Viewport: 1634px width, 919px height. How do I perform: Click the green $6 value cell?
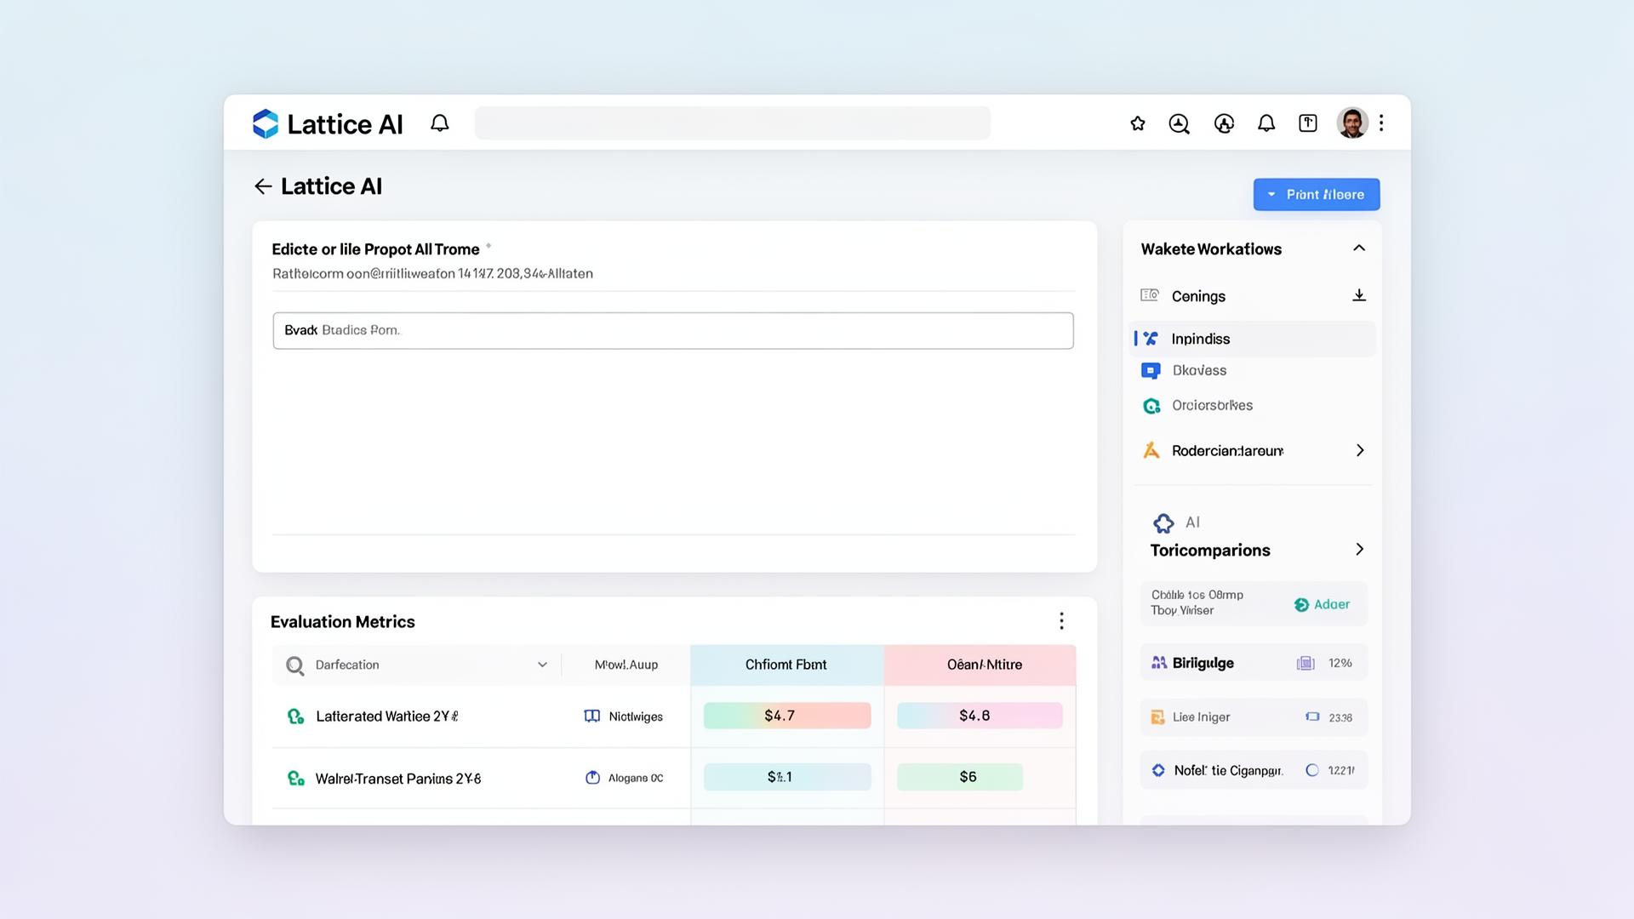960,777
